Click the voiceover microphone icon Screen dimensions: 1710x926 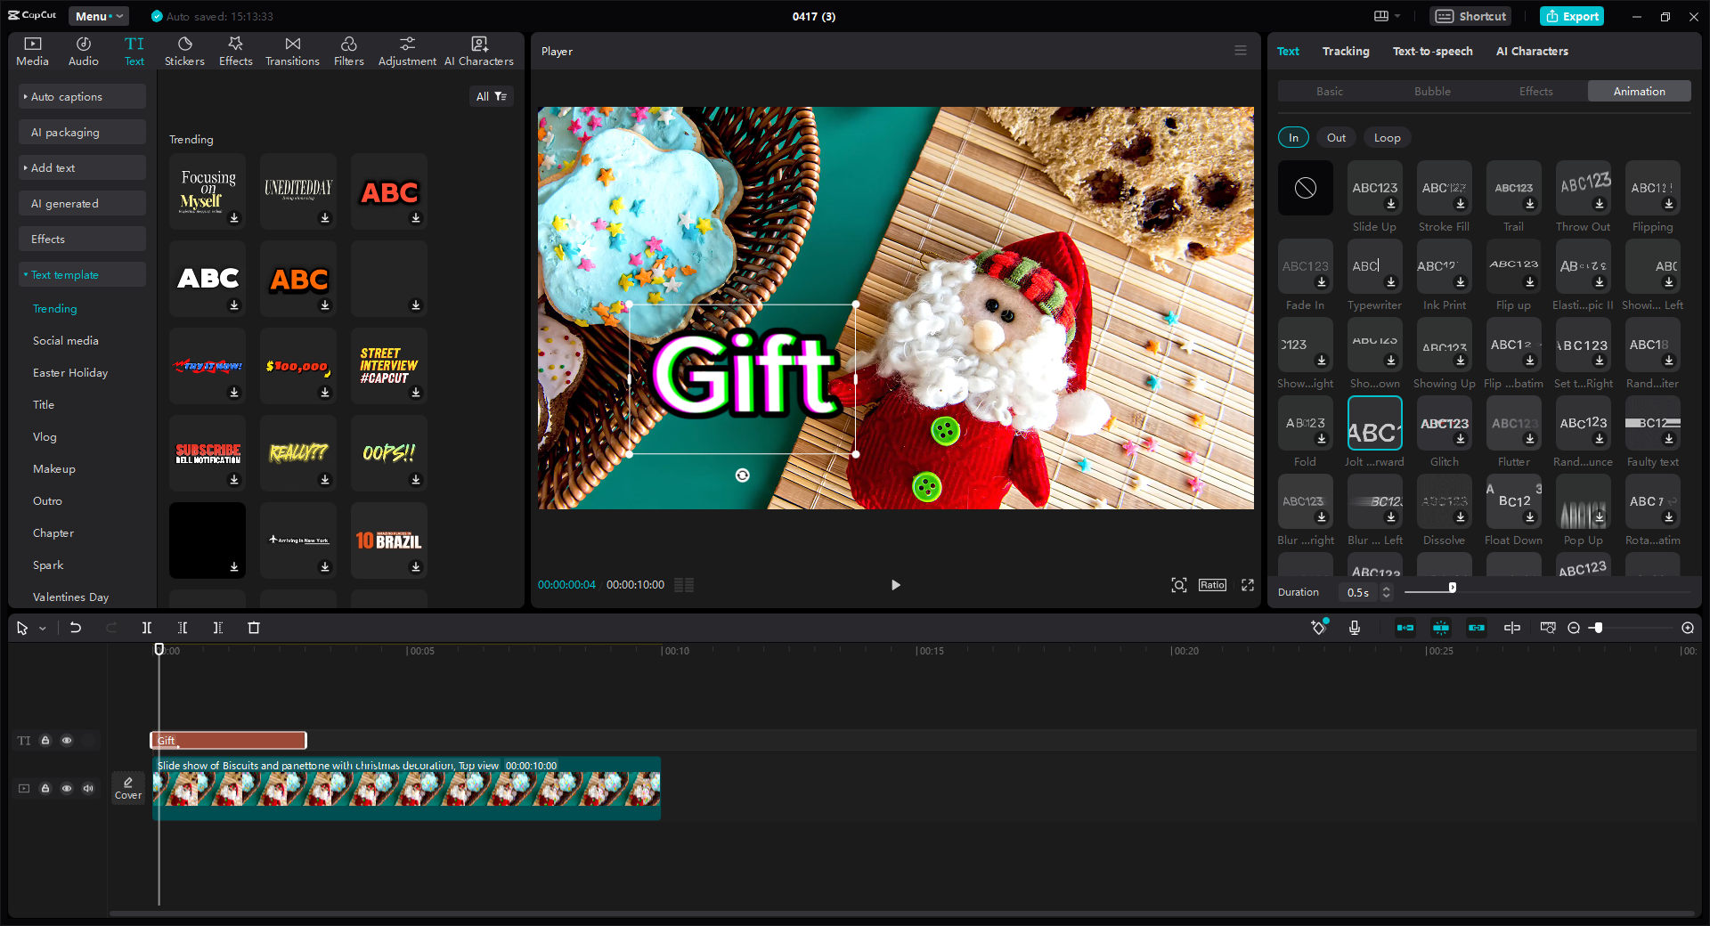(1354, 628)
